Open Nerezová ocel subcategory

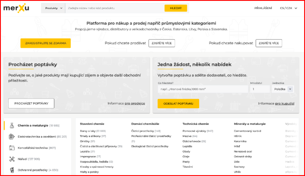(x=243, y=151)
